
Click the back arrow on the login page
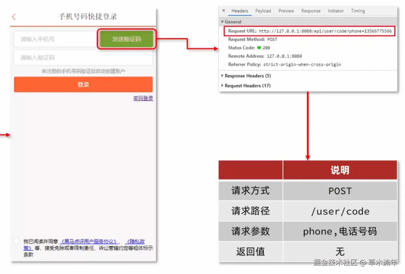point(14,17)
